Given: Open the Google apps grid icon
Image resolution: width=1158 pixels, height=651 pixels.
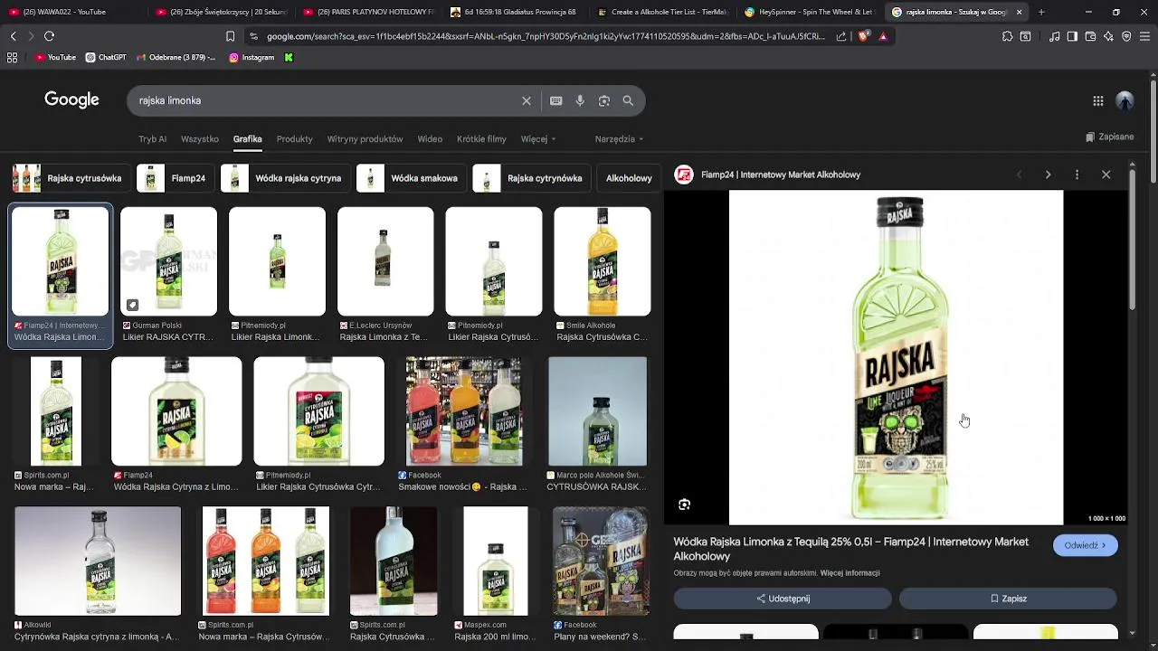Looking at the screenshot, I should click(x=1097, y=101).
